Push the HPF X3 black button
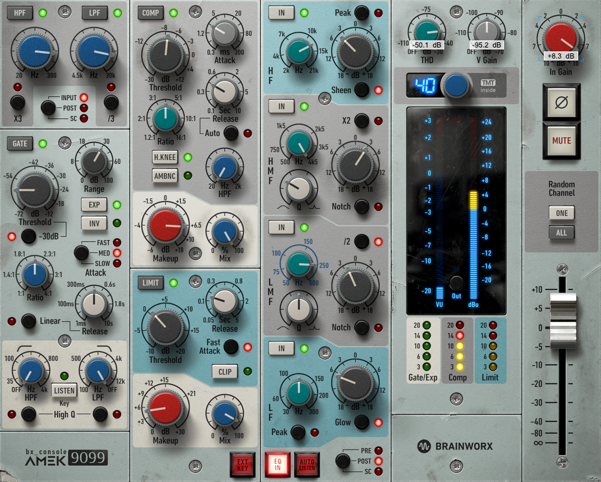This screenshot has height=482, width=601. tap(18, 102)
